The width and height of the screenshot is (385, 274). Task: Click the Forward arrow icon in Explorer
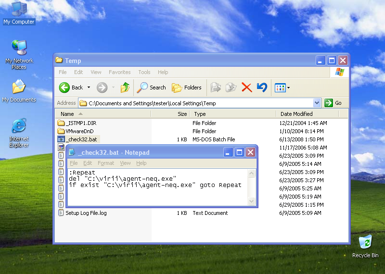(x=102, y=87)
